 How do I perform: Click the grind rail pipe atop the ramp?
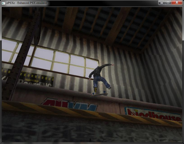(92, 95)
